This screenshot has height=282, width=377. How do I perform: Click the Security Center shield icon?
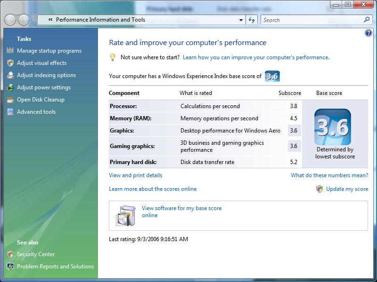[10, 254]
